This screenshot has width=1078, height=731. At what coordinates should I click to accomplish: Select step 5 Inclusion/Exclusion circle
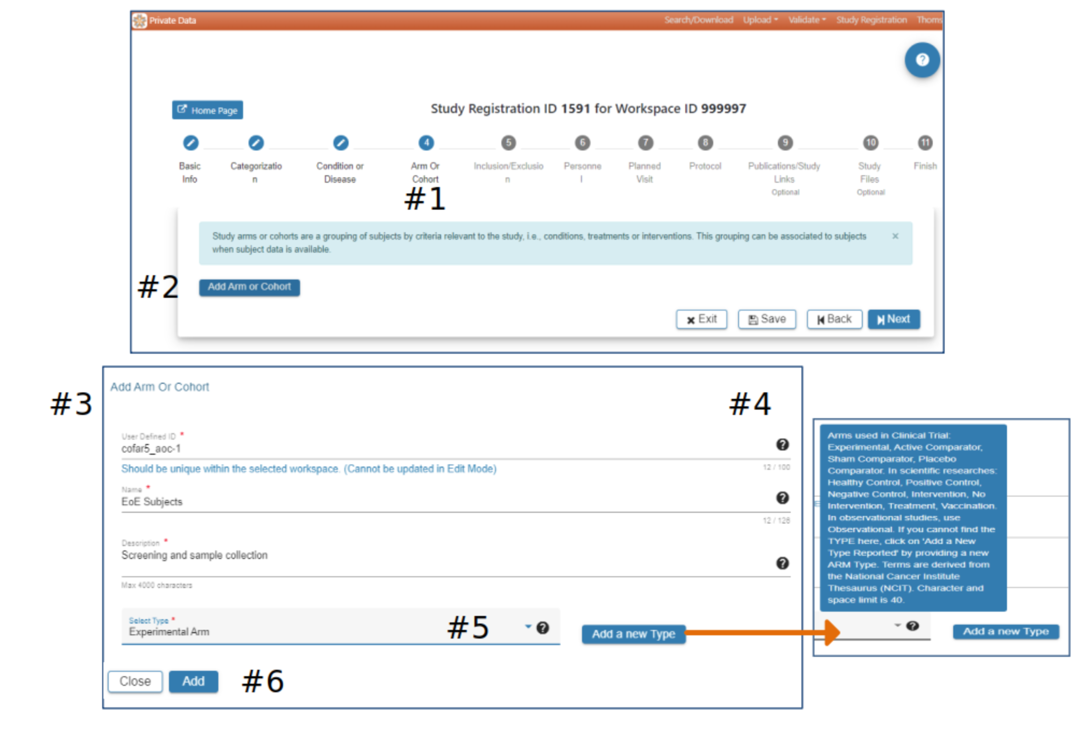pos(508,142)
